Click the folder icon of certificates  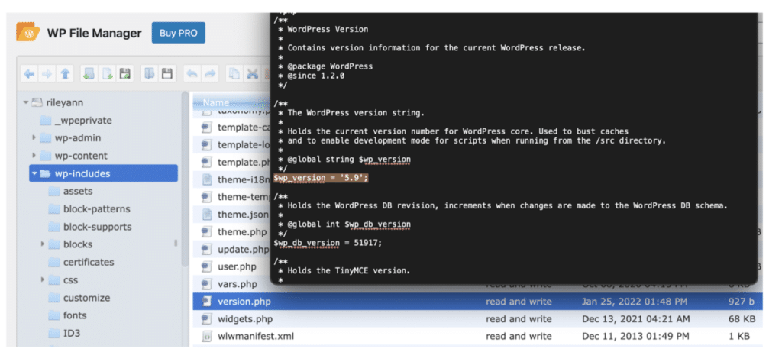tap(54, 262)
